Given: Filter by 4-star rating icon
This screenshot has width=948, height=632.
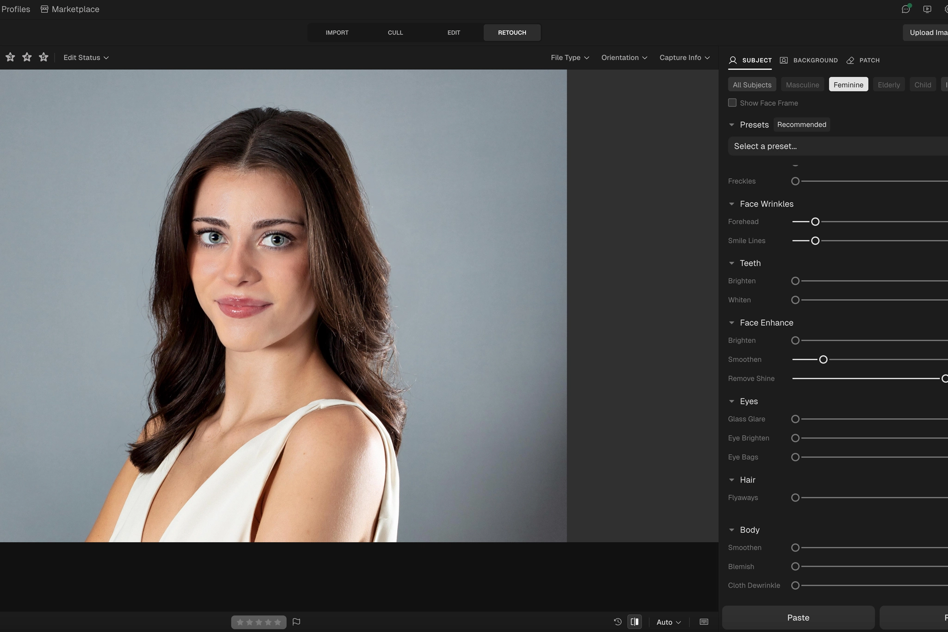Looking at the screenshot, I should pyautogui.click(x=27, y=57).
